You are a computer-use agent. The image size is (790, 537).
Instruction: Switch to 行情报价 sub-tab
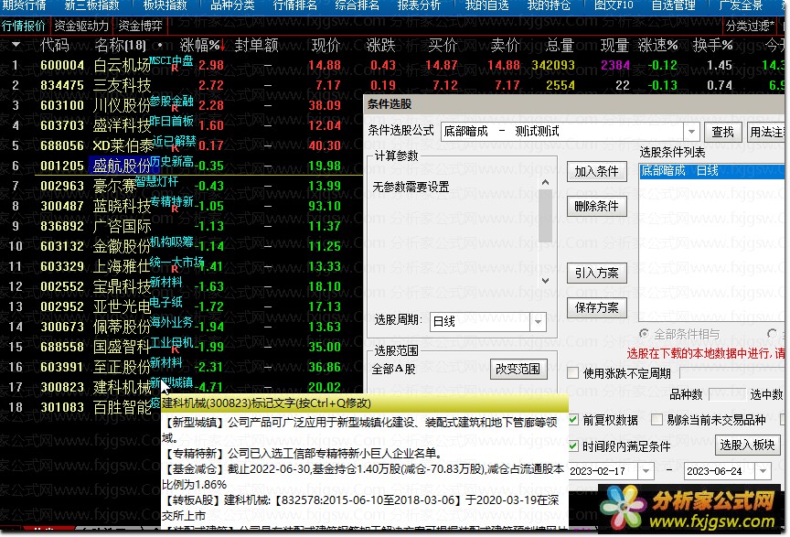(x=24, y=26)
